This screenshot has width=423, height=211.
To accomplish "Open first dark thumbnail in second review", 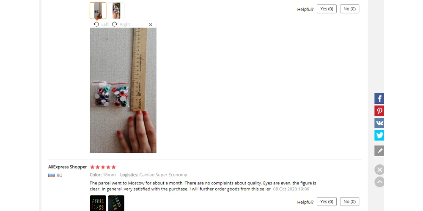I will pyautogui.click(x=98, y=203).
